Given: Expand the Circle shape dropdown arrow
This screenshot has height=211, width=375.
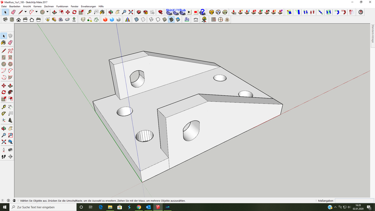Looking at the screenshot, I should point(47,12).
